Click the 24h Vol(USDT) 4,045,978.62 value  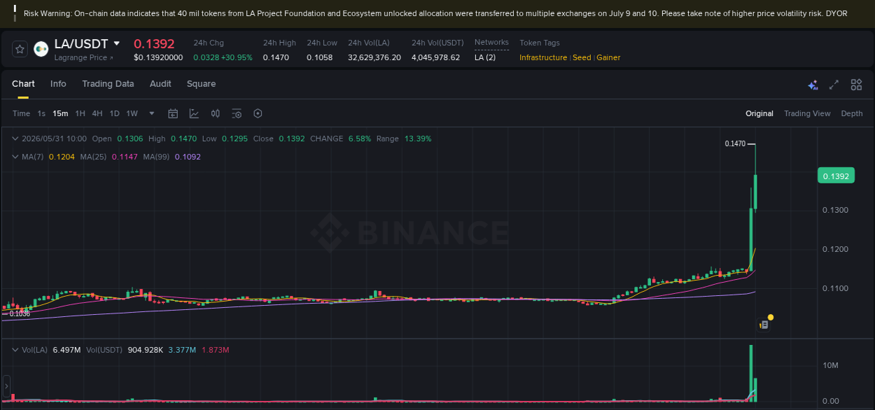[436, 57]
